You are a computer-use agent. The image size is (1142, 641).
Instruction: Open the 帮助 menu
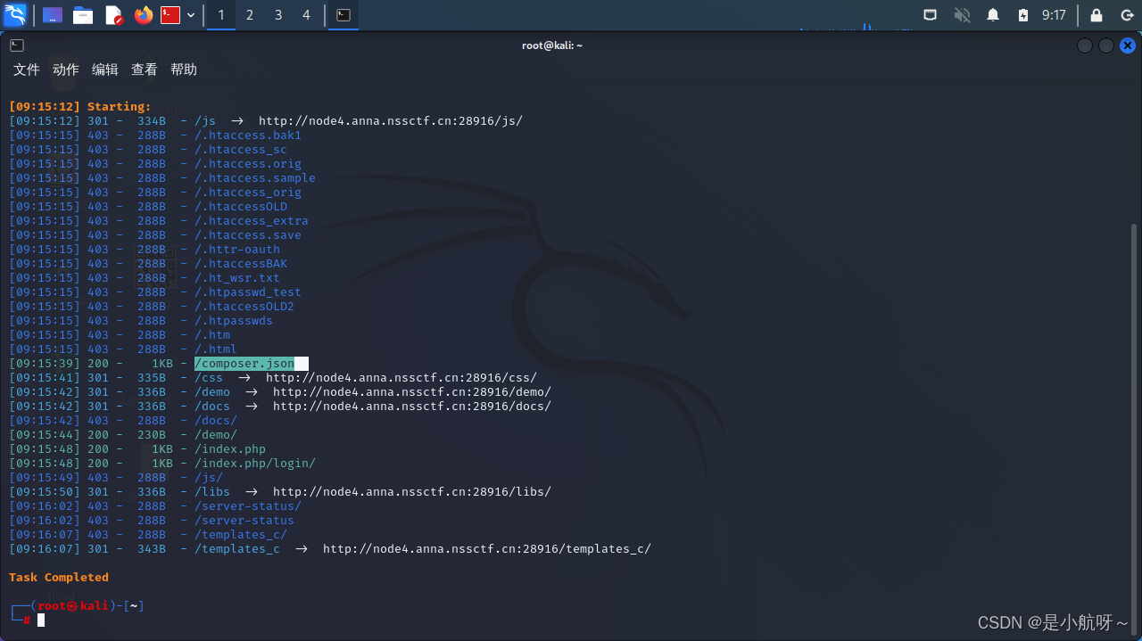184,69
